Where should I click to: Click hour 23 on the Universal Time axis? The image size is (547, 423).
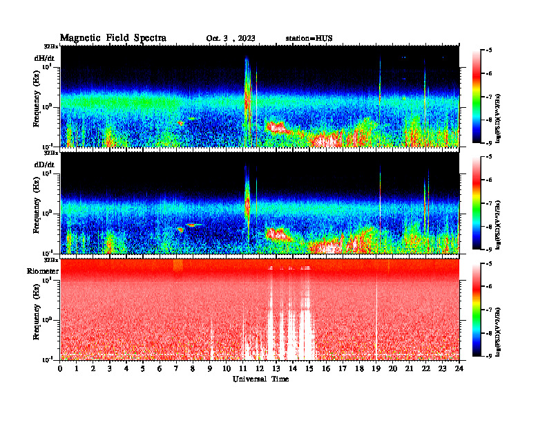pyautogui.click(x=442, y=368)
